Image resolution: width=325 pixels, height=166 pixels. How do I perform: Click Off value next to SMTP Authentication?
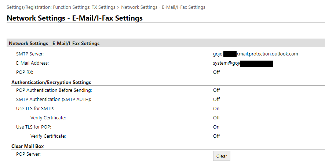pyautogui.click(x=216, y=99)
